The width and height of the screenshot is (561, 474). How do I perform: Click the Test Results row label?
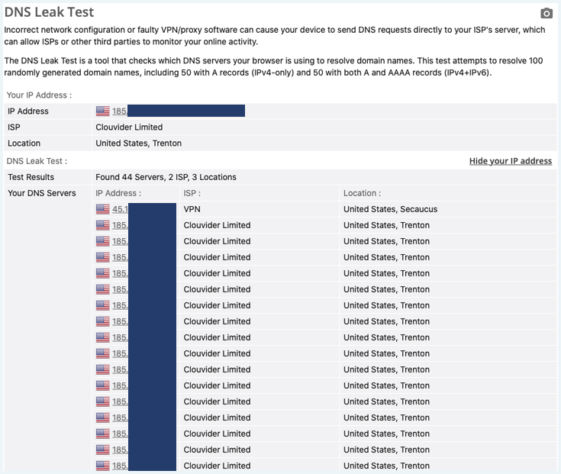point(31,177)
